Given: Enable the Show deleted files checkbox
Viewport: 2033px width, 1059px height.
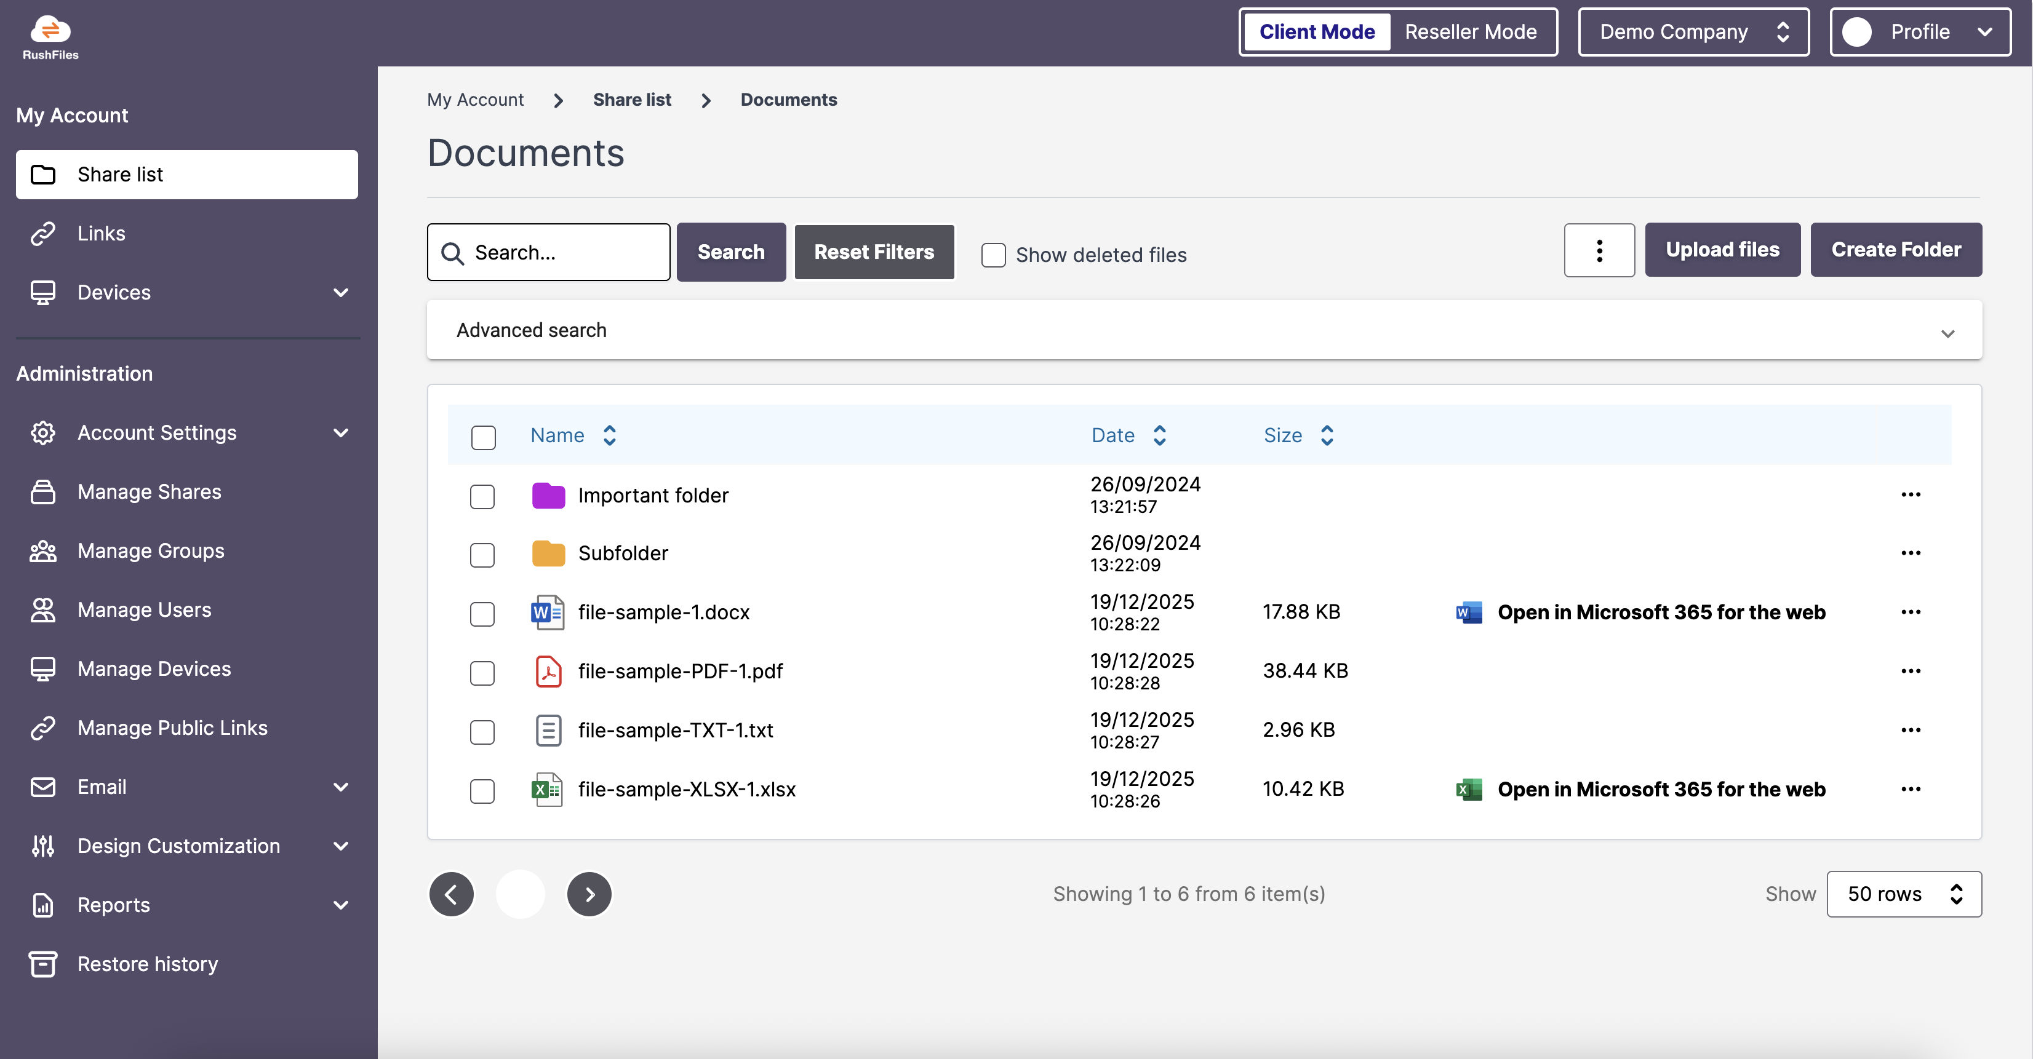Looking at the screenshot, I should click(993, 255).
